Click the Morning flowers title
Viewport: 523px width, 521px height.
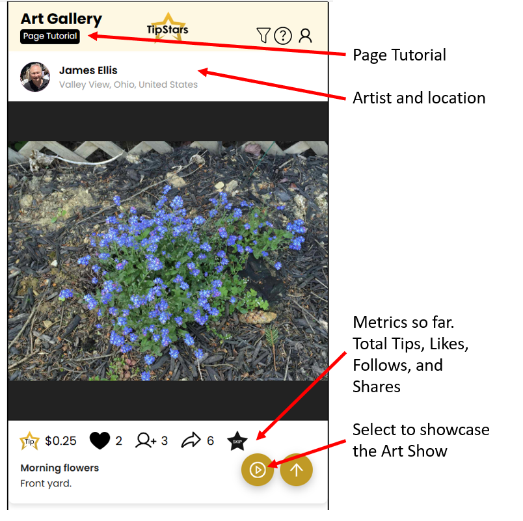[x=60, y=468]
